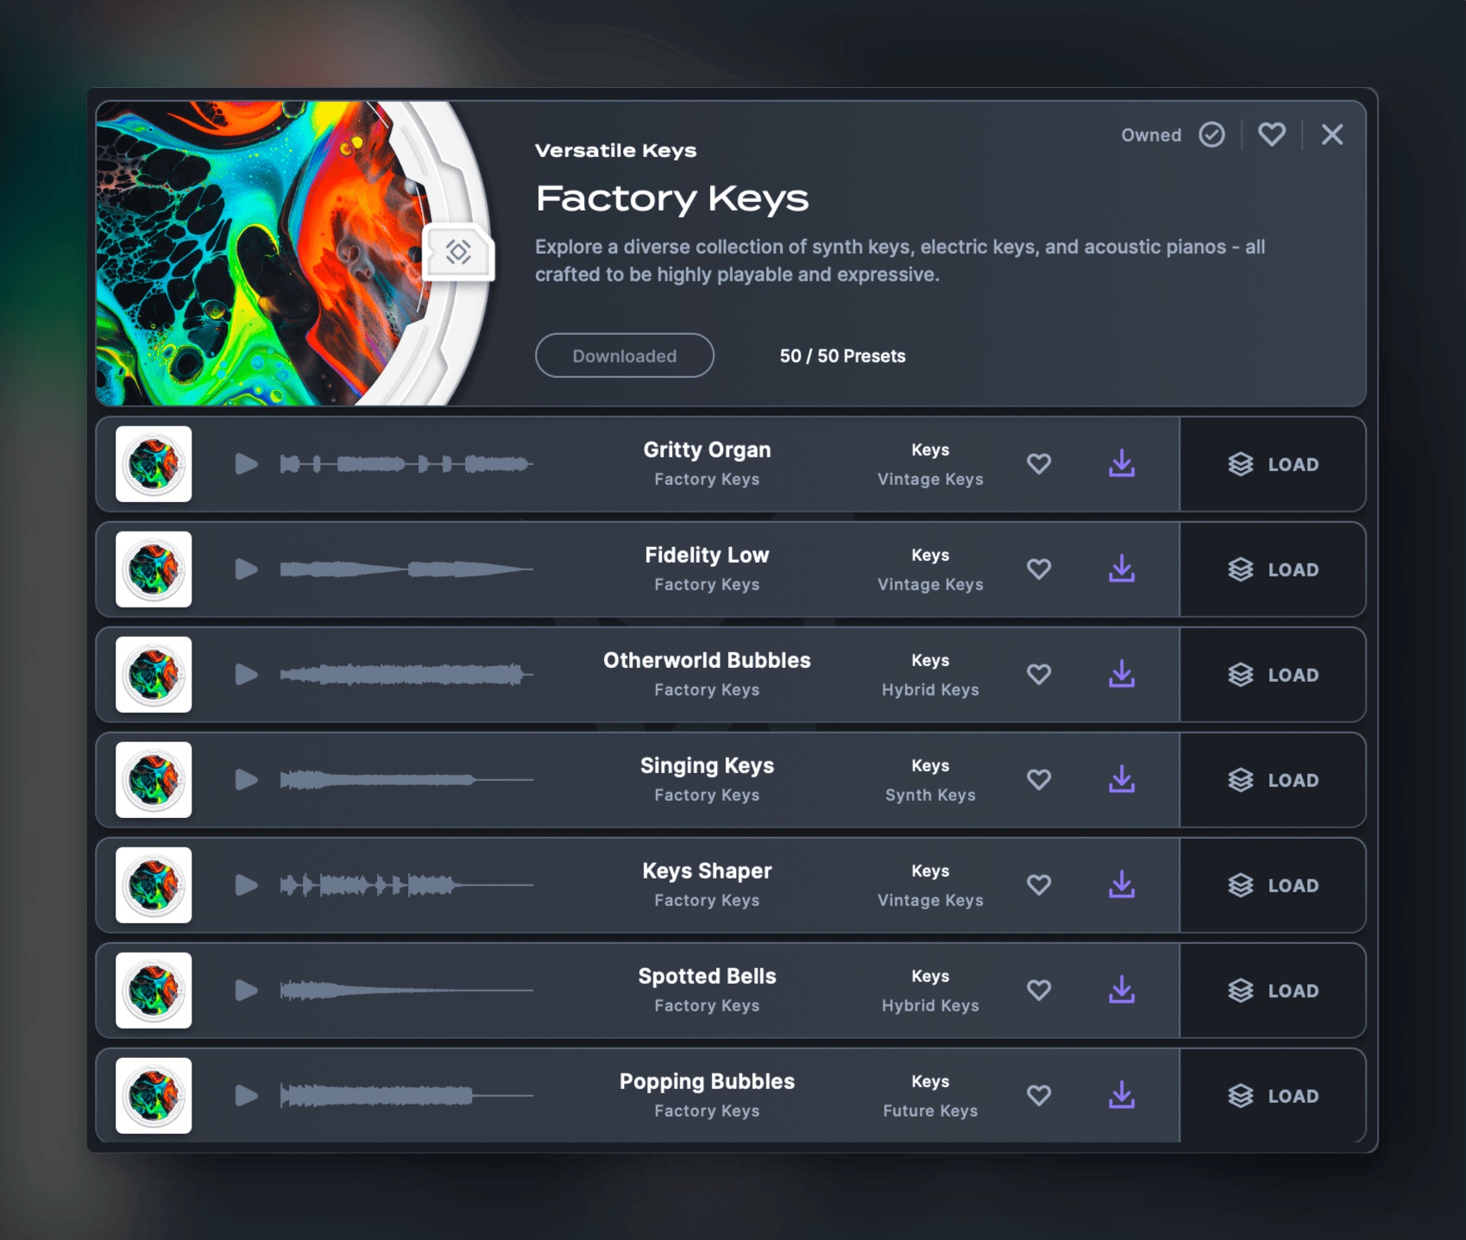Viewport: 1466px width, 1240px height.
Task: Seek within the Keys Shaper waveform
Action: coord(406,885)
